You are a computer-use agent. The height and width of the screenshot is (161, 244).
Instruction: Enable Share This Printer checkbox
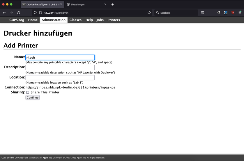tap(28, 92)
